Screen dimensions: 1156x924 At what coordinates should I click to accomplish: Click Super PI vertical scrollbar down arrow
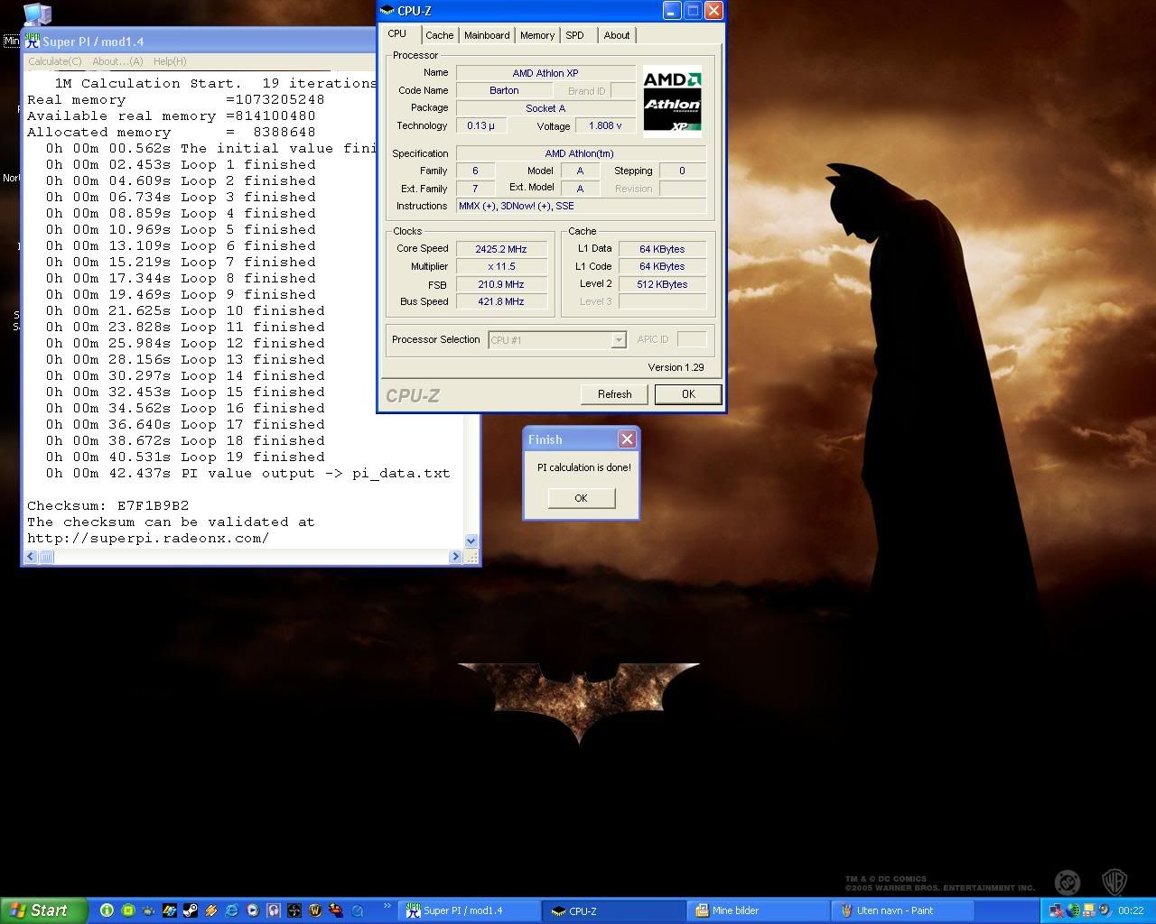(x=471, y=541)
